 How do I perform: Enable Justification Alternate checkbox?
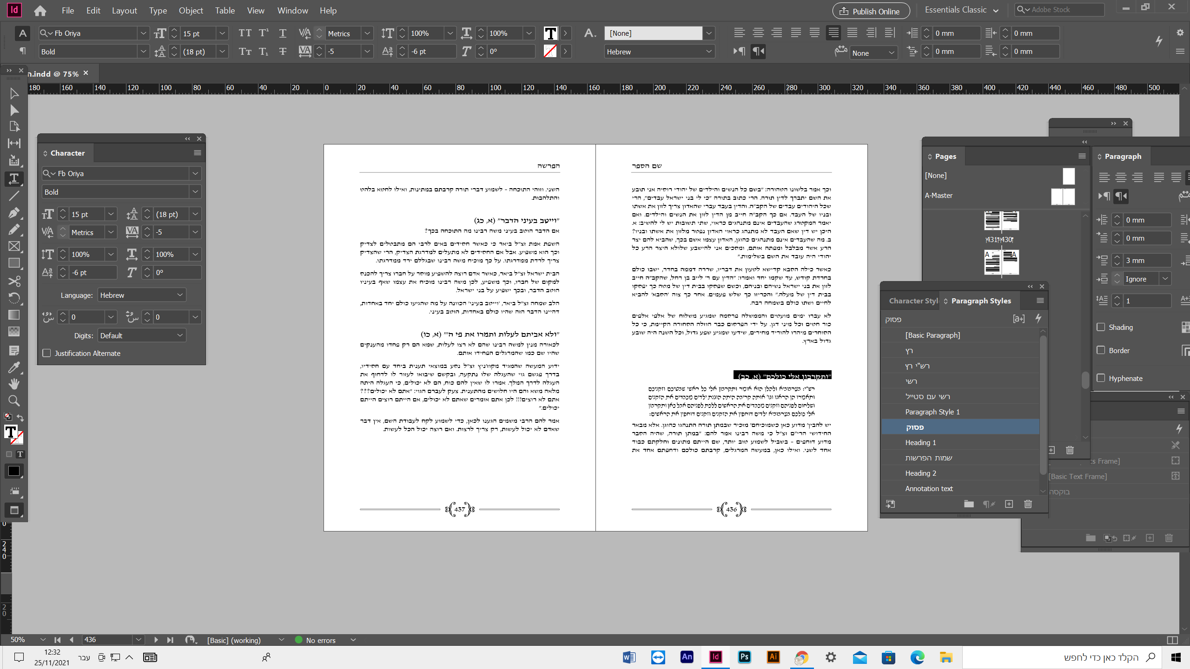46,353
